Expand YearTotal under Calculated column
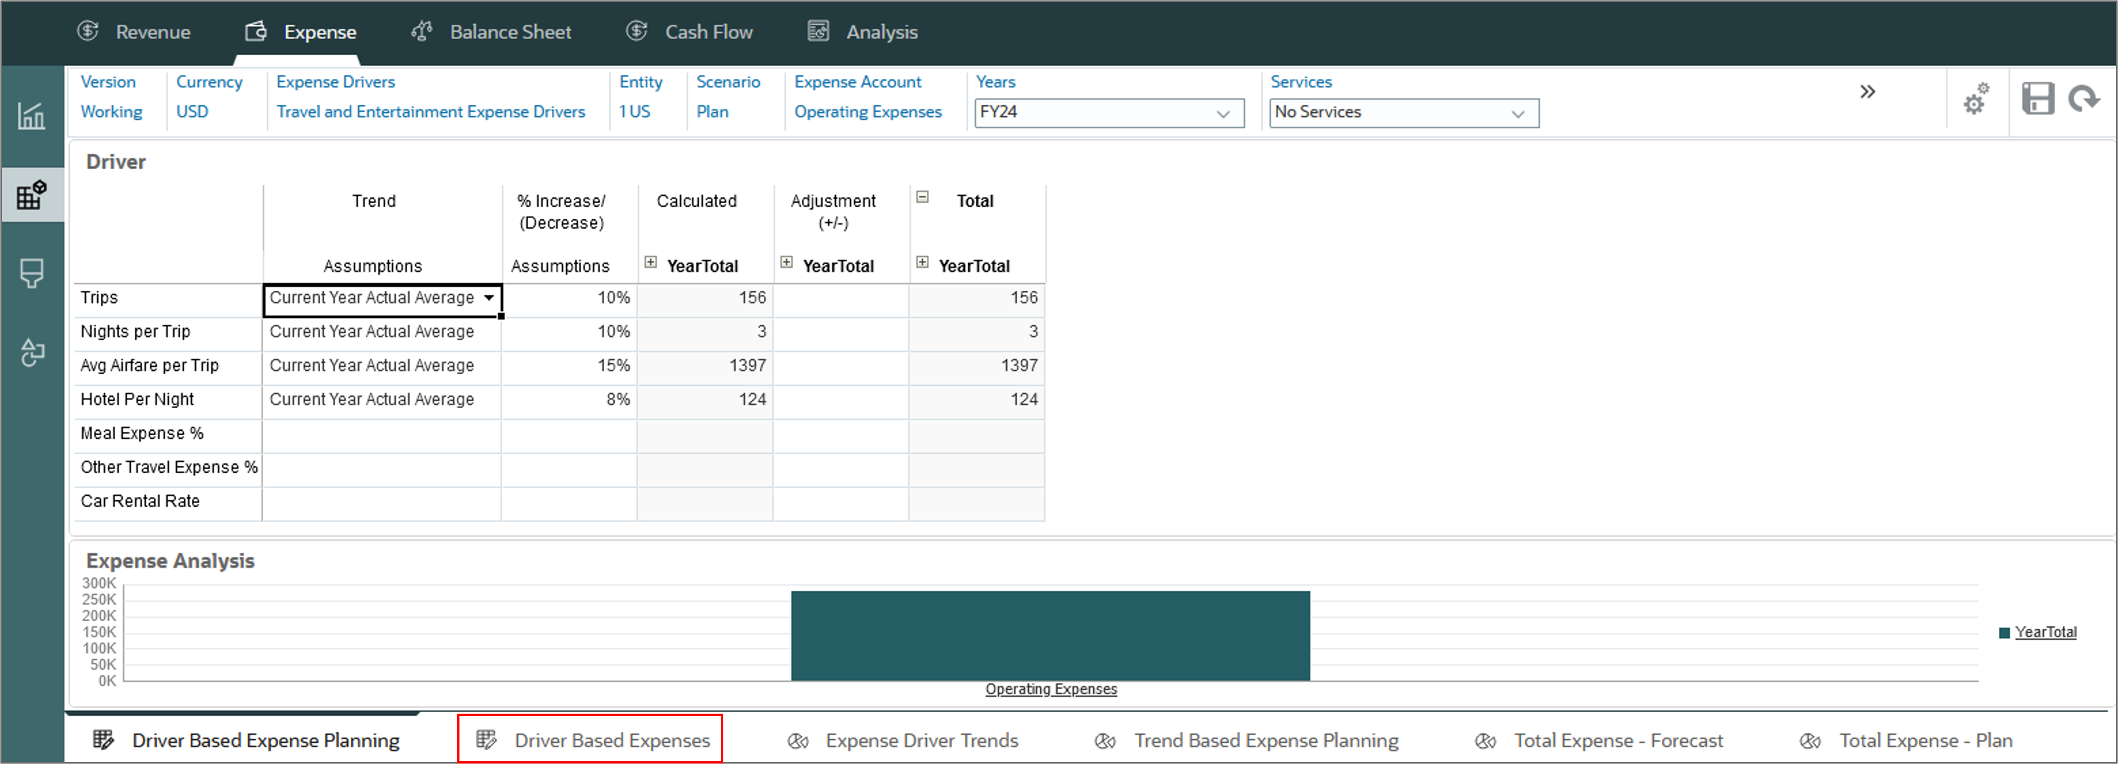The height and width of the screenshot is (764, 2118). pyautogui.click(x=650, y=262)
